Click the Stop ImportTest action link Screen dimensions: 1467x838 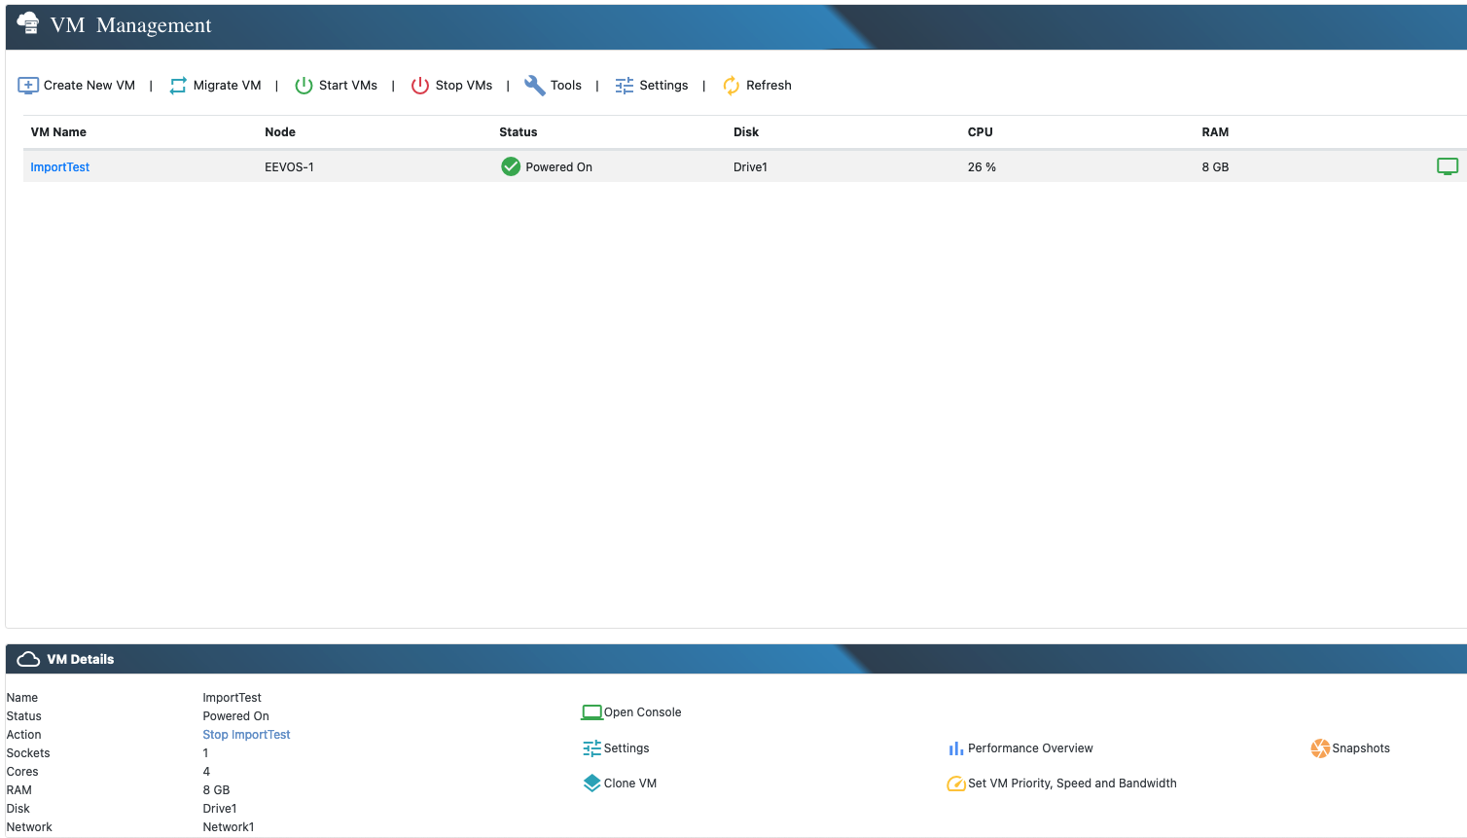click(x=246, y=735)
